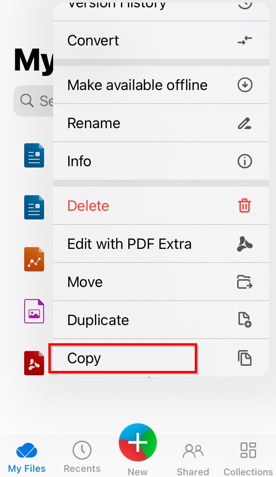Open the Shared tab
Image resolution: width=276 pixels, height=477 pixels.
[193, 459]
